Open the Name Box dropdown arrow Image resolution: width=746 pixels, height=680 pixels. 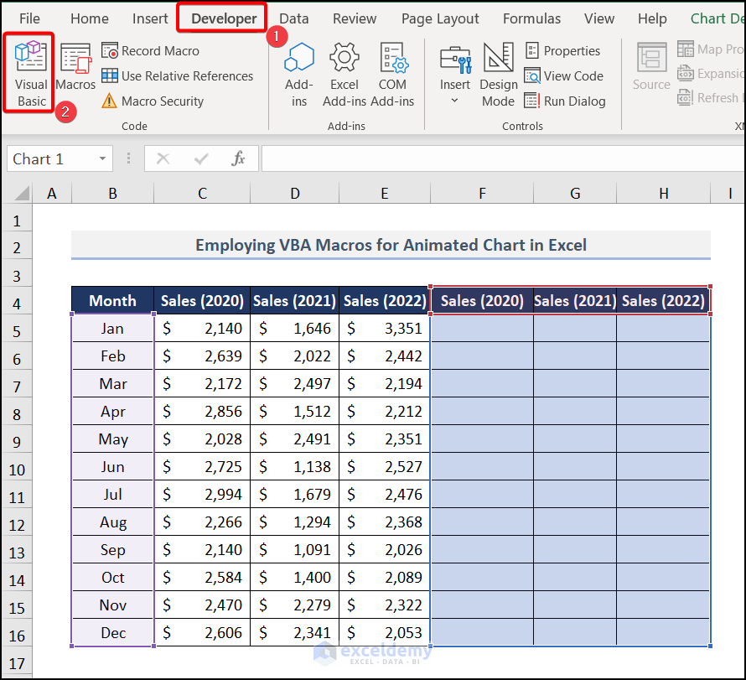tap(103, 159)
